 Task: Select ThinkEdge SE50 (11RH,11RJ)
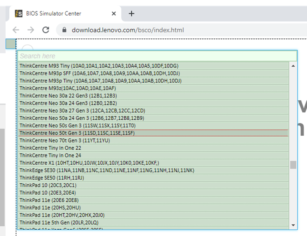[153, 177]
